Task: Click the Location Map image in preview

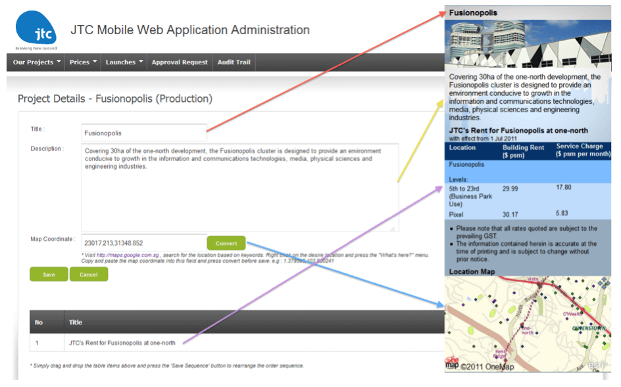Action: [x=528, y=324]
